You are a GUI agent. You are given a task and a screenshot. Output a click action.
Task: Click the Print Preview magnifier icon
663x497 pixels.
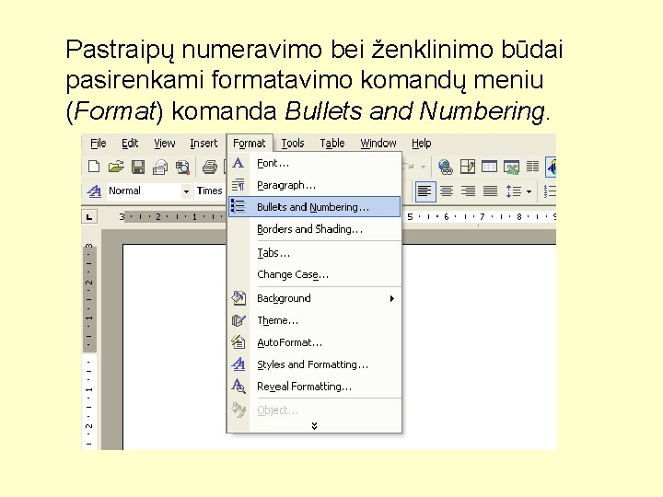182,167
